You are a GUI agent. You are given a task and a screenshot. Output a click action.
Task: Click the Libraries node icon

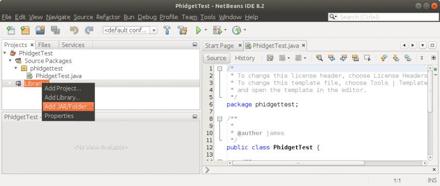(x=19, y=83)
